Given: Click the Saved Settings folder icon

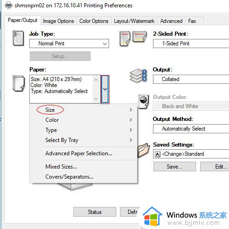Looking at the screenshot, I should [x=143, y=150].
